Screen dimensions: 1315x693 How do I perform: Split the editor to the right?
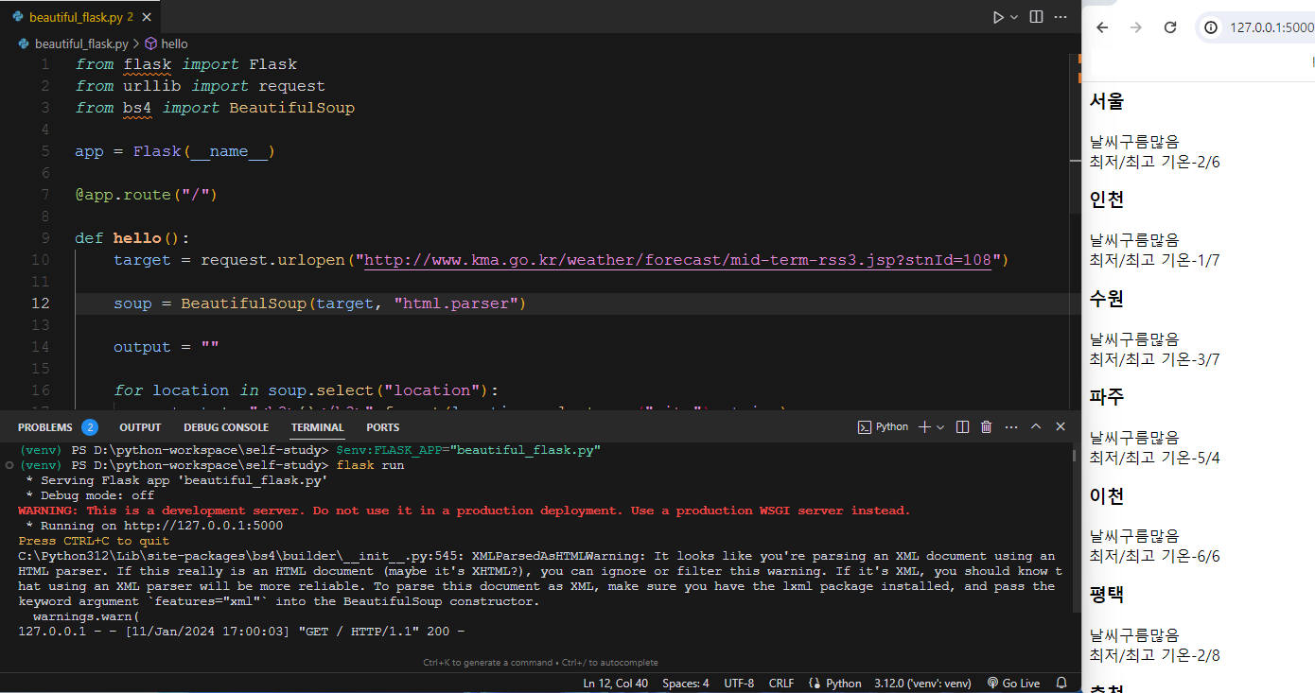(1036, 17)
